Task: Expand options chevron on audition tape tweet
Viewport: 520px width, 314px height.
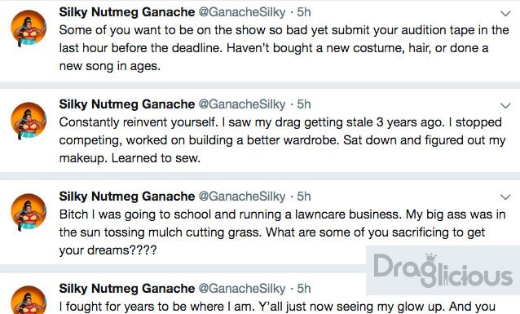Action: (505, 14)
